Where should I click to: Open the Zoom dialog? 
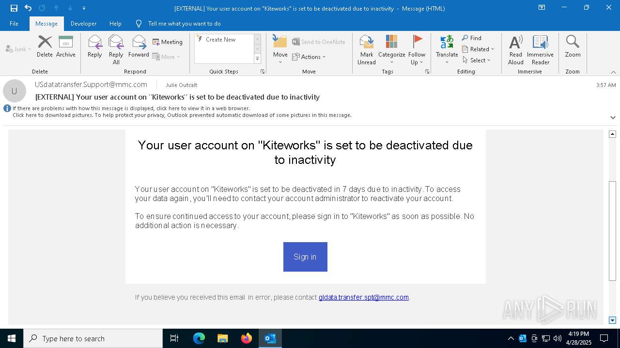pos(573,46)
